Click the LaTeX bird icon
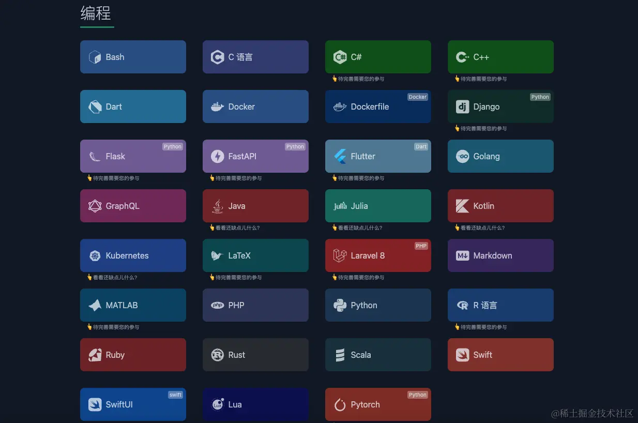 pyautogui.click(x=217, y=255)
